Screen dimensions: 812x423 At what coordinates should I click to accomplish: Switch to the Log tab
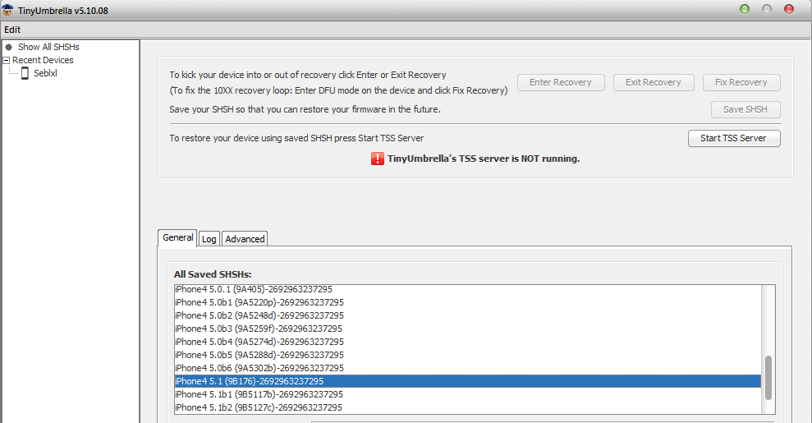click(209, 239)
